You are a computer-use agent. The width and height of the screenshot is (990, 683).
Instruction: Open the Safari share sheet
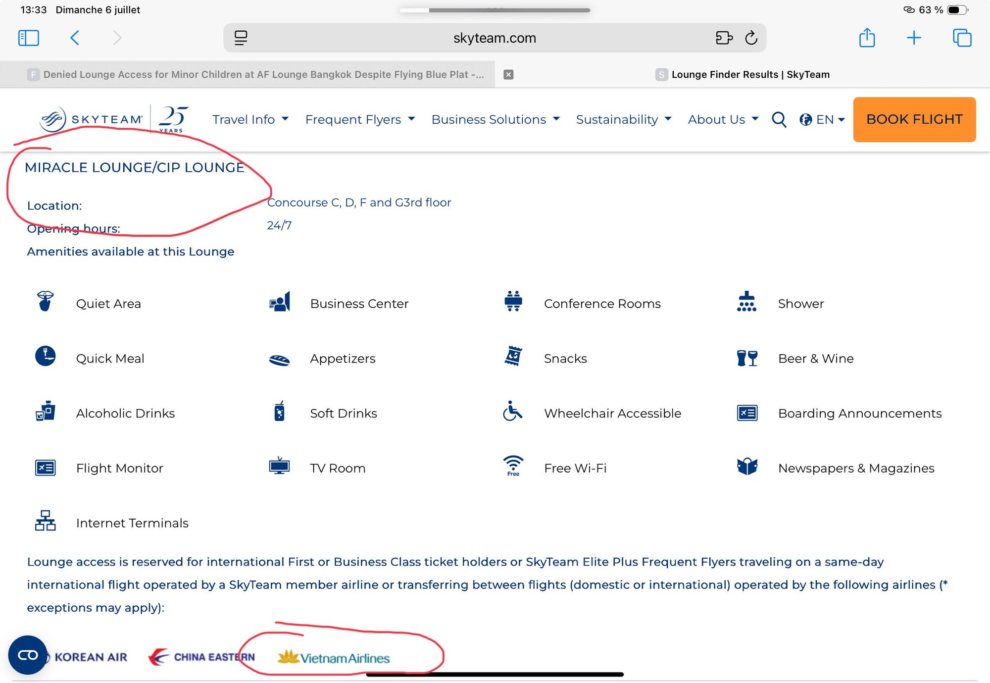coord(867,38)
